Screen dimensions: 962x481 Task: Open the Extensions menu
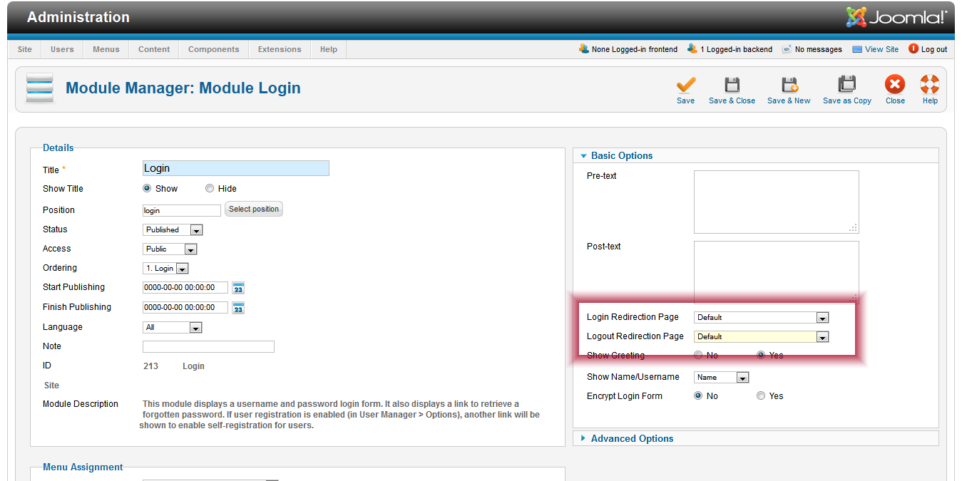coord(280,49)
